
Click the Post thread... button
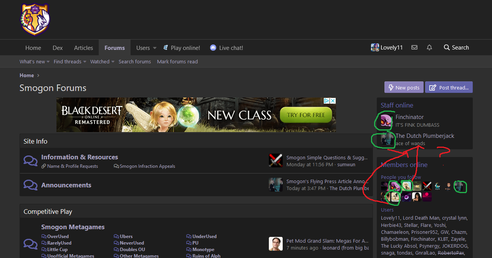pyautogui.click(x=449, y=88)
